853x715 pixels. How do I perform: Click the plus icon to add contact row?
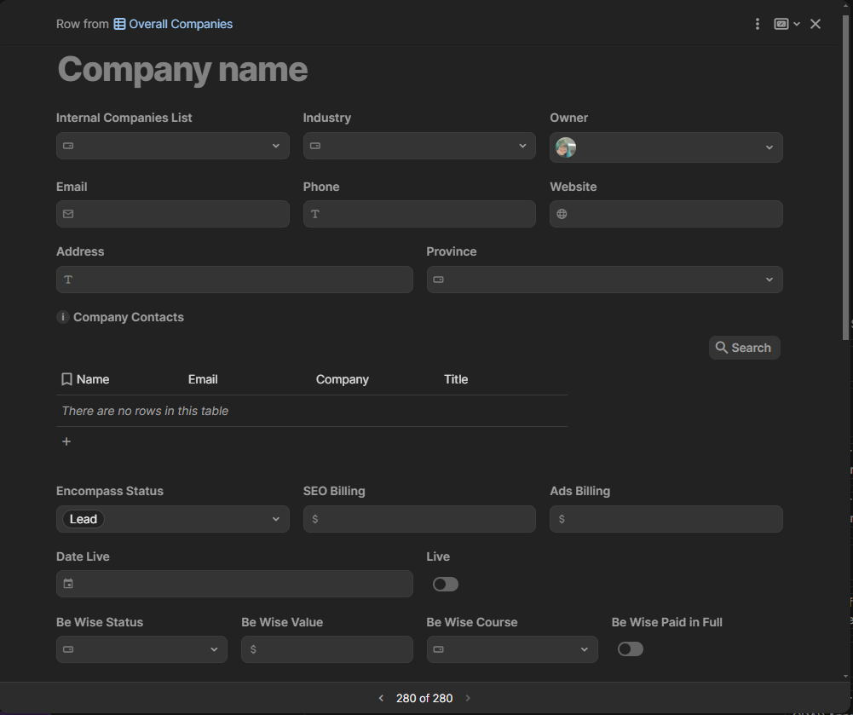66,441
